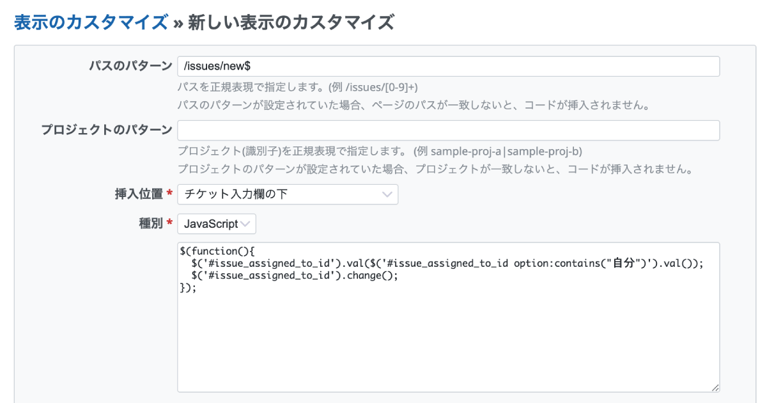Place cursor on the closing }); line

pyautogui.click(x=189, y=288)
